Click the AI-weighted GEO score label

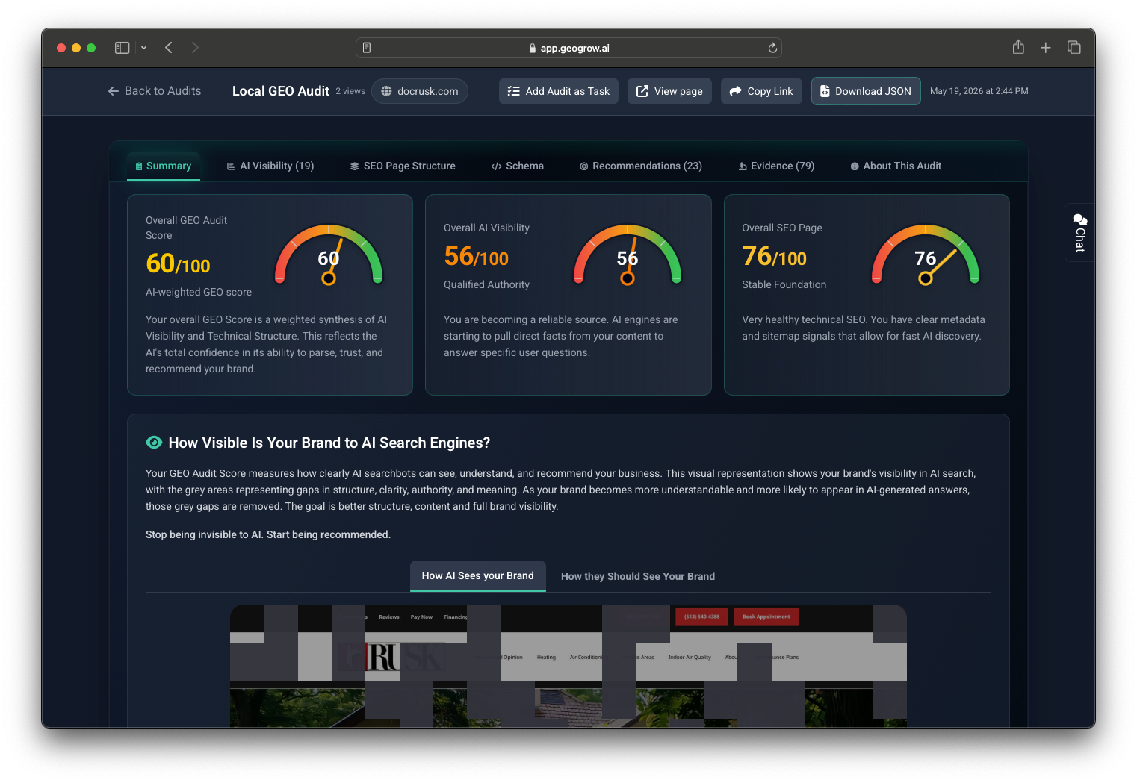click(x=199, y=292)
